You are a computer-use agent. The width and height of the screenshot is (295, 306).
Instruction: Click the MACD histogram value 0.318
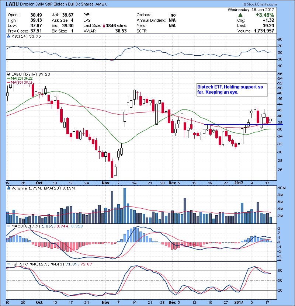pyautogui.click(x=77, y=226)
